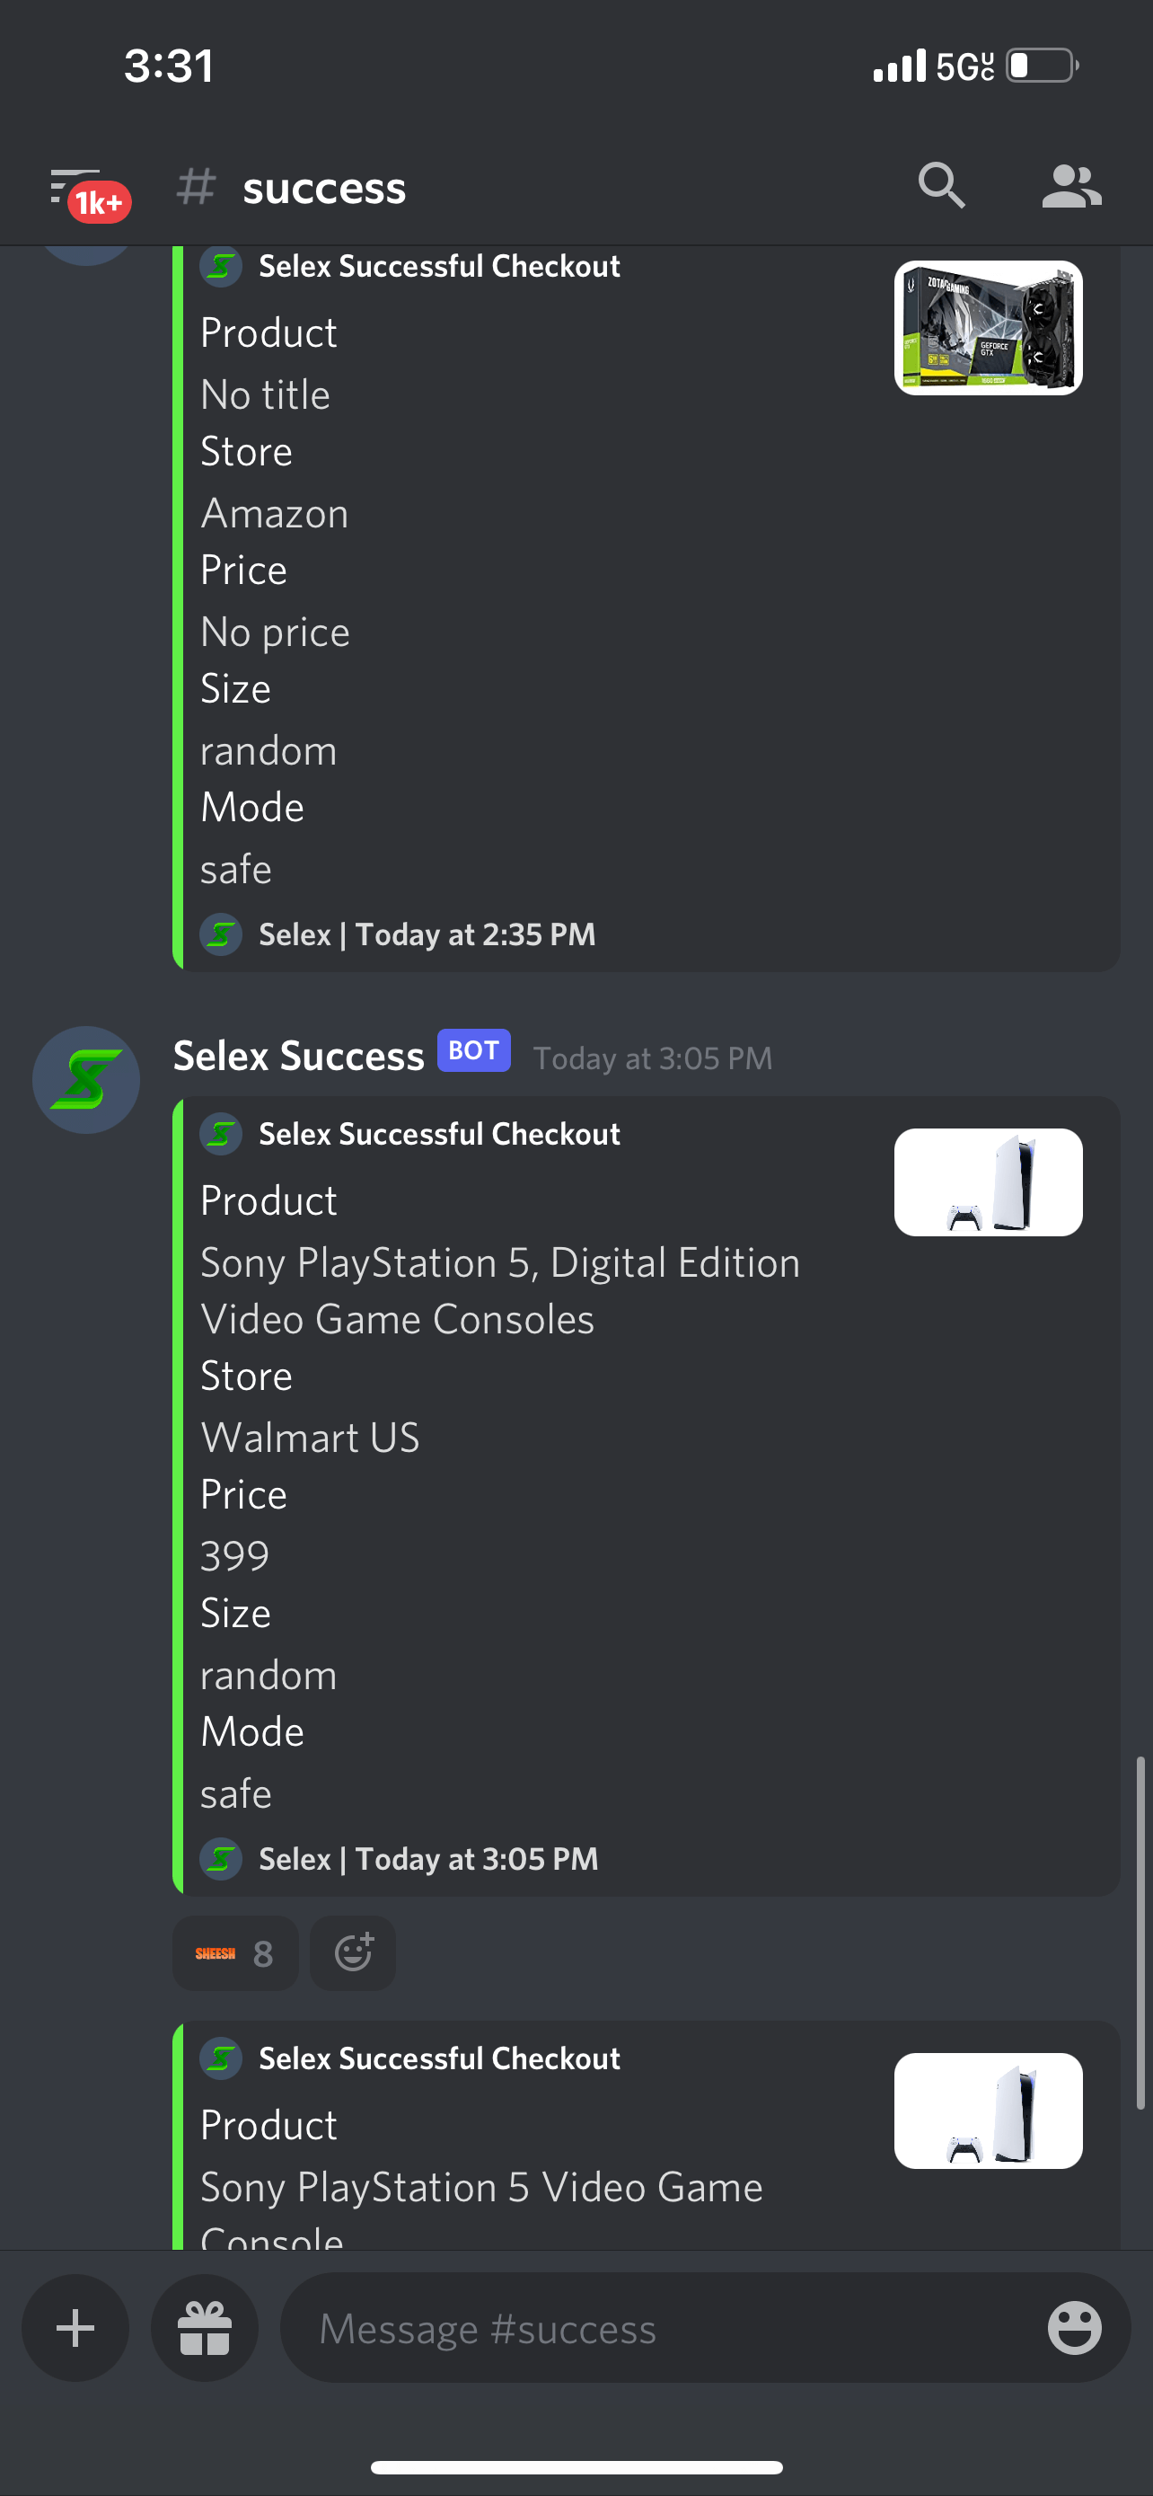Open the Zotac graphics card thumbnail
The width and height of the screenshot is (1153, 2496).
point(988,328)
